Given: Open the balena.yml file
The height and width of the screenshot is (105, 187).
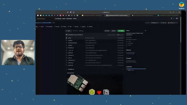Looking at the screenshot, I should pos(70,53).
